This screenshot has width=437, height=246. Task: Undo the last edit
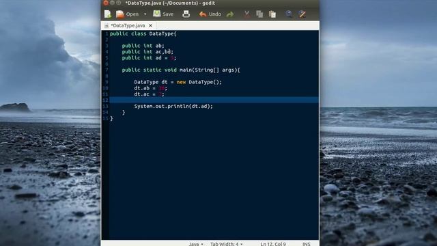pyautogui.click(x=210, y=14)
